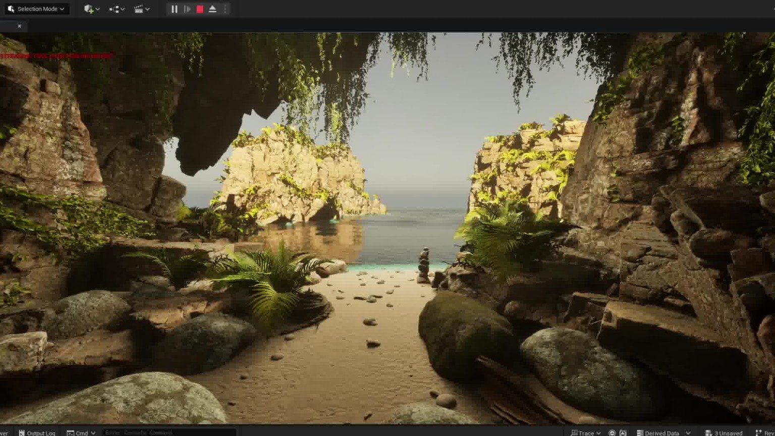Click the add content cube icon
Image resolution: width=775 pixels, height=436 pixels.
point(88,9)
